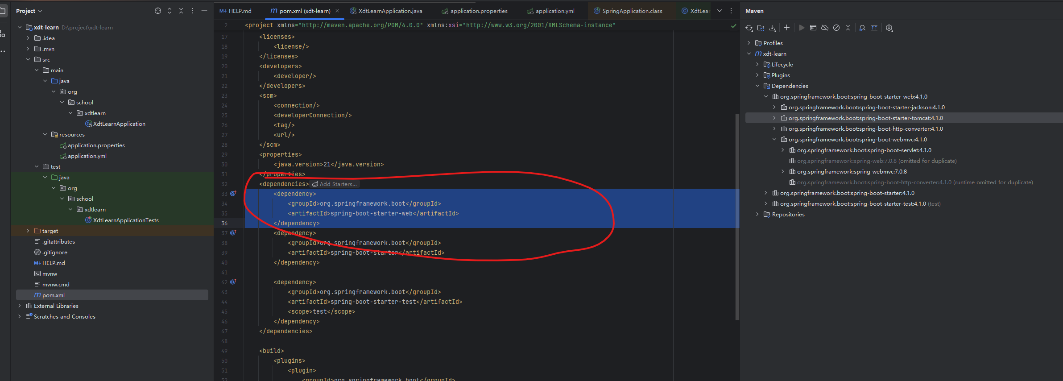
Task: Toggle Maven Offline Mode cloud icon
Action: [x=825, y=28]
